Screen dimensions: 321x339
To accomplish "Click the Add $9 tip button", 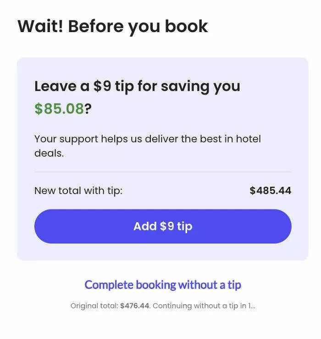I will coord(163,226).
